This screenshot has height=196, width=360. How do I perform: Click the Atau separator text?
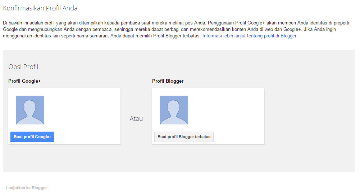[136, 119]
